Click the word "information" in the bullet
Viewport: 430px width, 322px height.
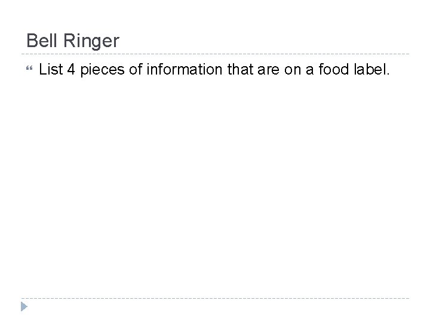tap(185, 69)
